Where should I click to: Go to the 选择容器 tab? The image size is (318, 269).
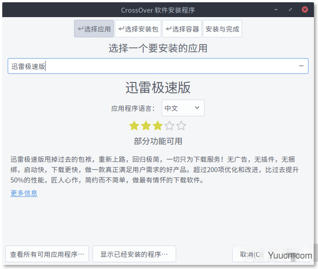[x=182, y=29]
